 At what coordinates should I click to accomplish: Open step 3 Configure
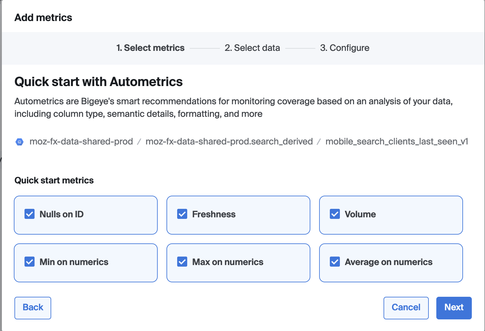click(x=345, y=48)
